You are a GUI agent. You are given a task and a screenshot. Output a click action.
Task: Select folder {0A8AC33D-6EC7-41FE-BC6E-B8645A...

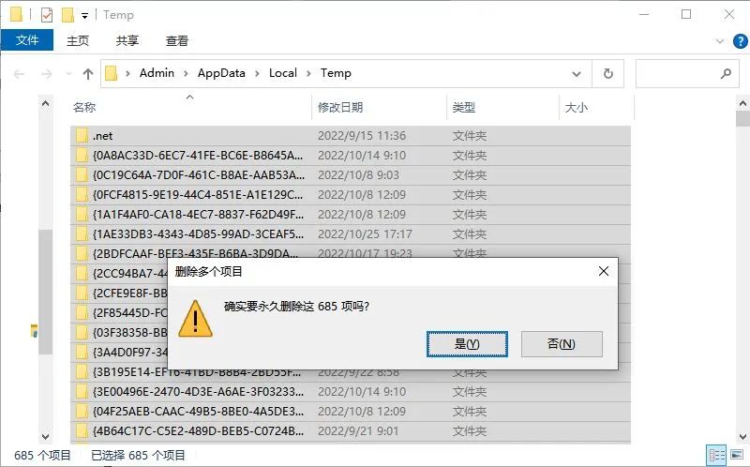[x=351, y=156]
